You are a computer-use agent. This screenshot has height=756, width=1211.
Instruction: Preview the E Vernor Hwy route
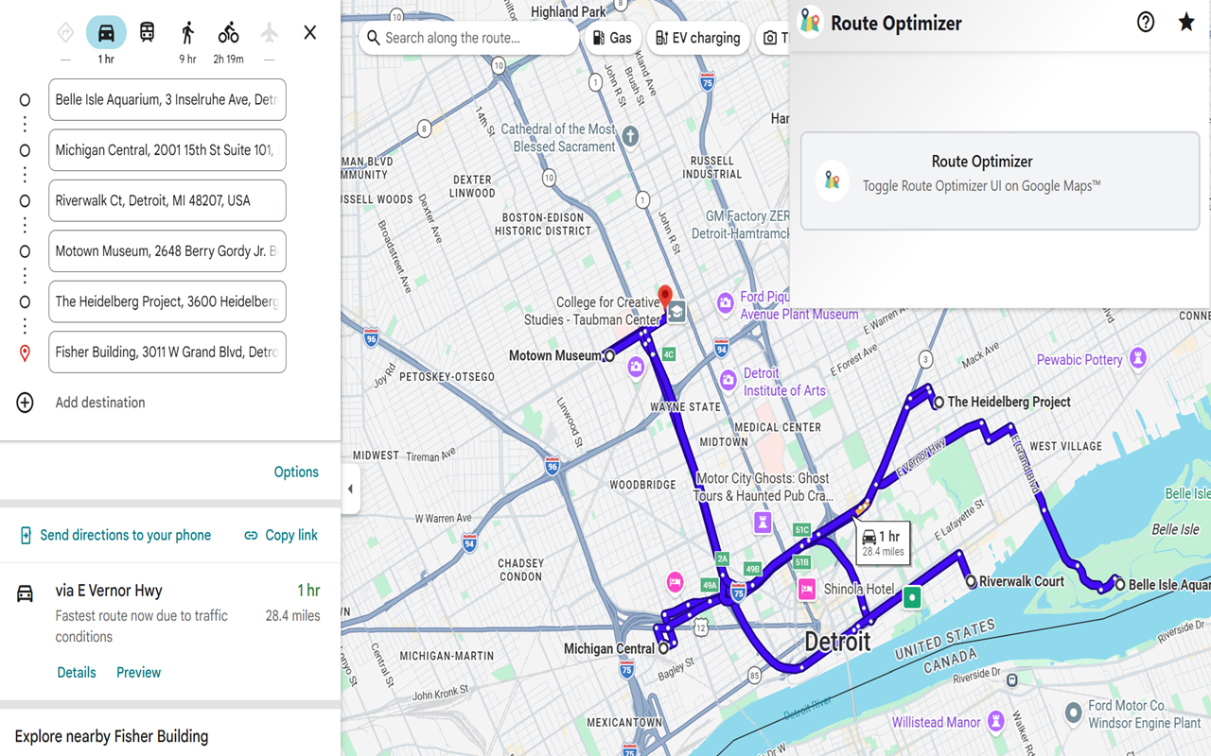pyautogui.click(x=139, y=673)
